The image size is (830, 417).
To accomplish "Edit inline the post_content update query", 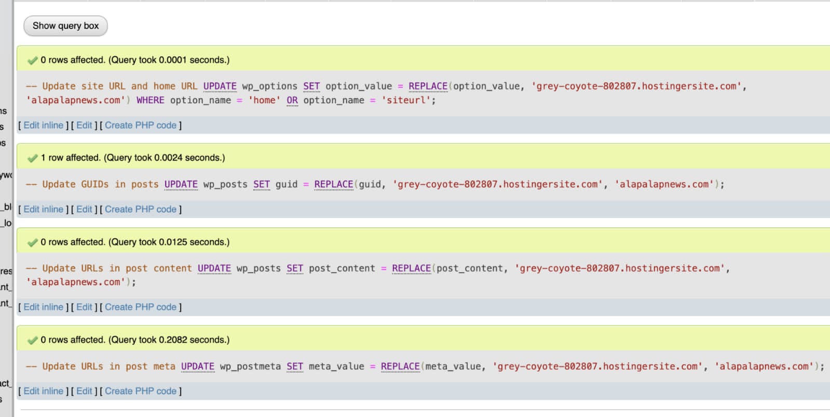I will point(43,307).
